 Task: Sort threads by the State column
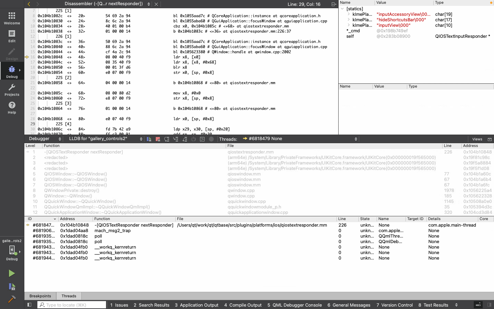(x=367, y=219)
